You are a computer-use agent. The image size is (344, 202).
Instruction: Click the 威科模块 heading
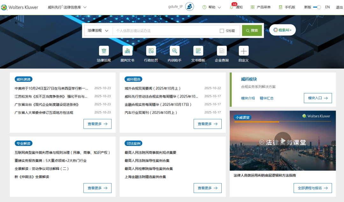coord(249,79)
